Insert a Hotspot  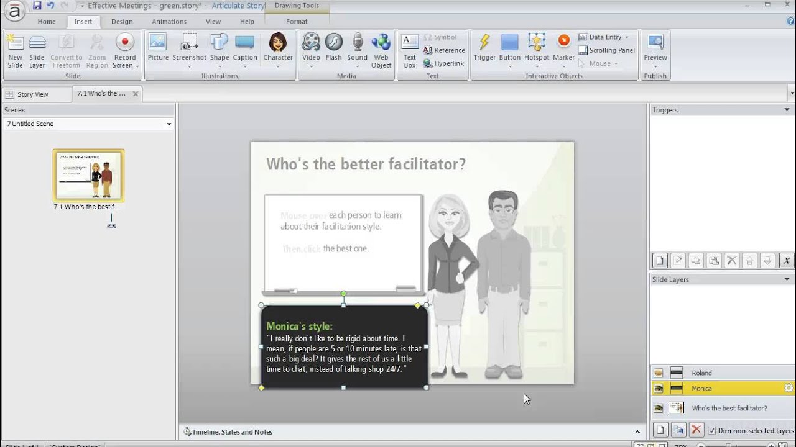536,51
